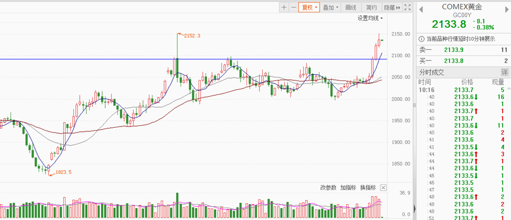This screenshot has width=511, height=220.
Task: Go to previous instrument with left arrow
Action: tap(421, 9)
